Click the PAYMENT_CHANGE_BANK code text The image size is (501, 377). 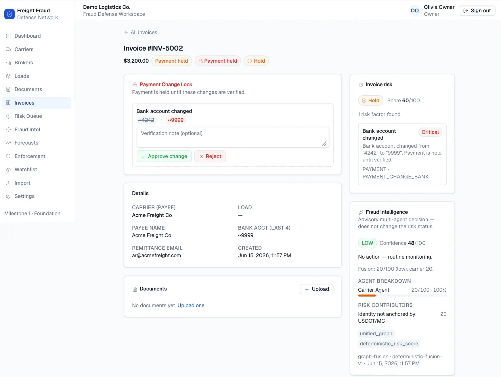point(395,177)
